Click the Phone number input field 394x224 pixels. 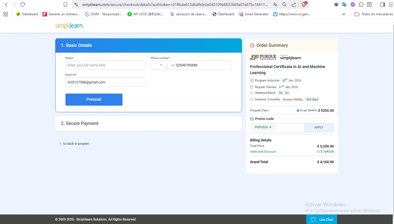point(199,65)
